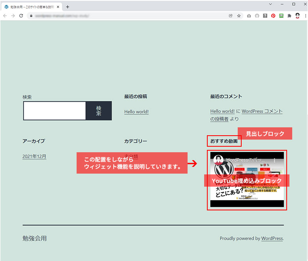Close the 勉強会用 browser tab

pos(58,7)
